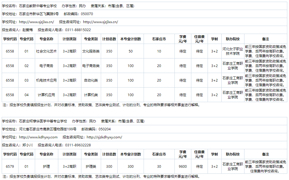This screenshot has height=180, width=289.
Task: Select the 计算机应用 major name cell
Action: [x=46, y=95]
